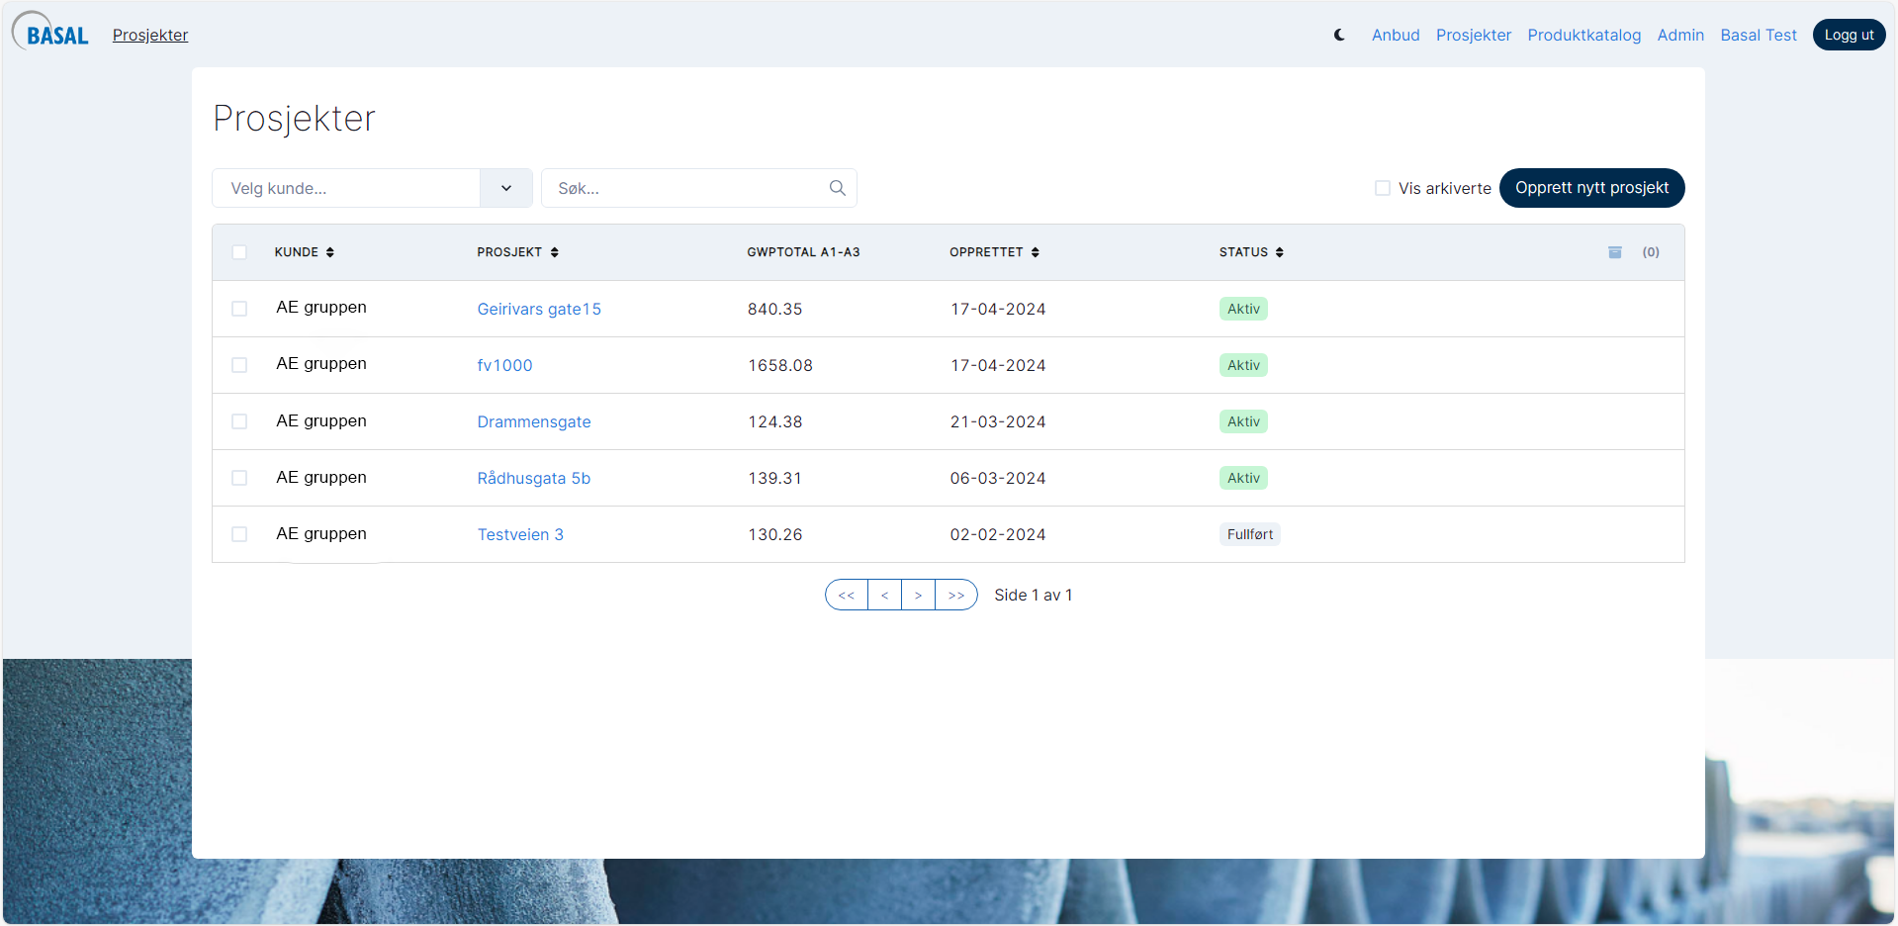The image size is (1898, 926).
Task: Click the BASAL logo
Action: (51, 34)
